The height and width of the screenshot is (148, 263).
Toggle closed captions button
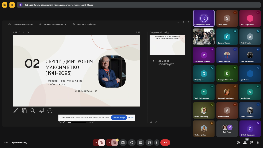coord(140,142)
